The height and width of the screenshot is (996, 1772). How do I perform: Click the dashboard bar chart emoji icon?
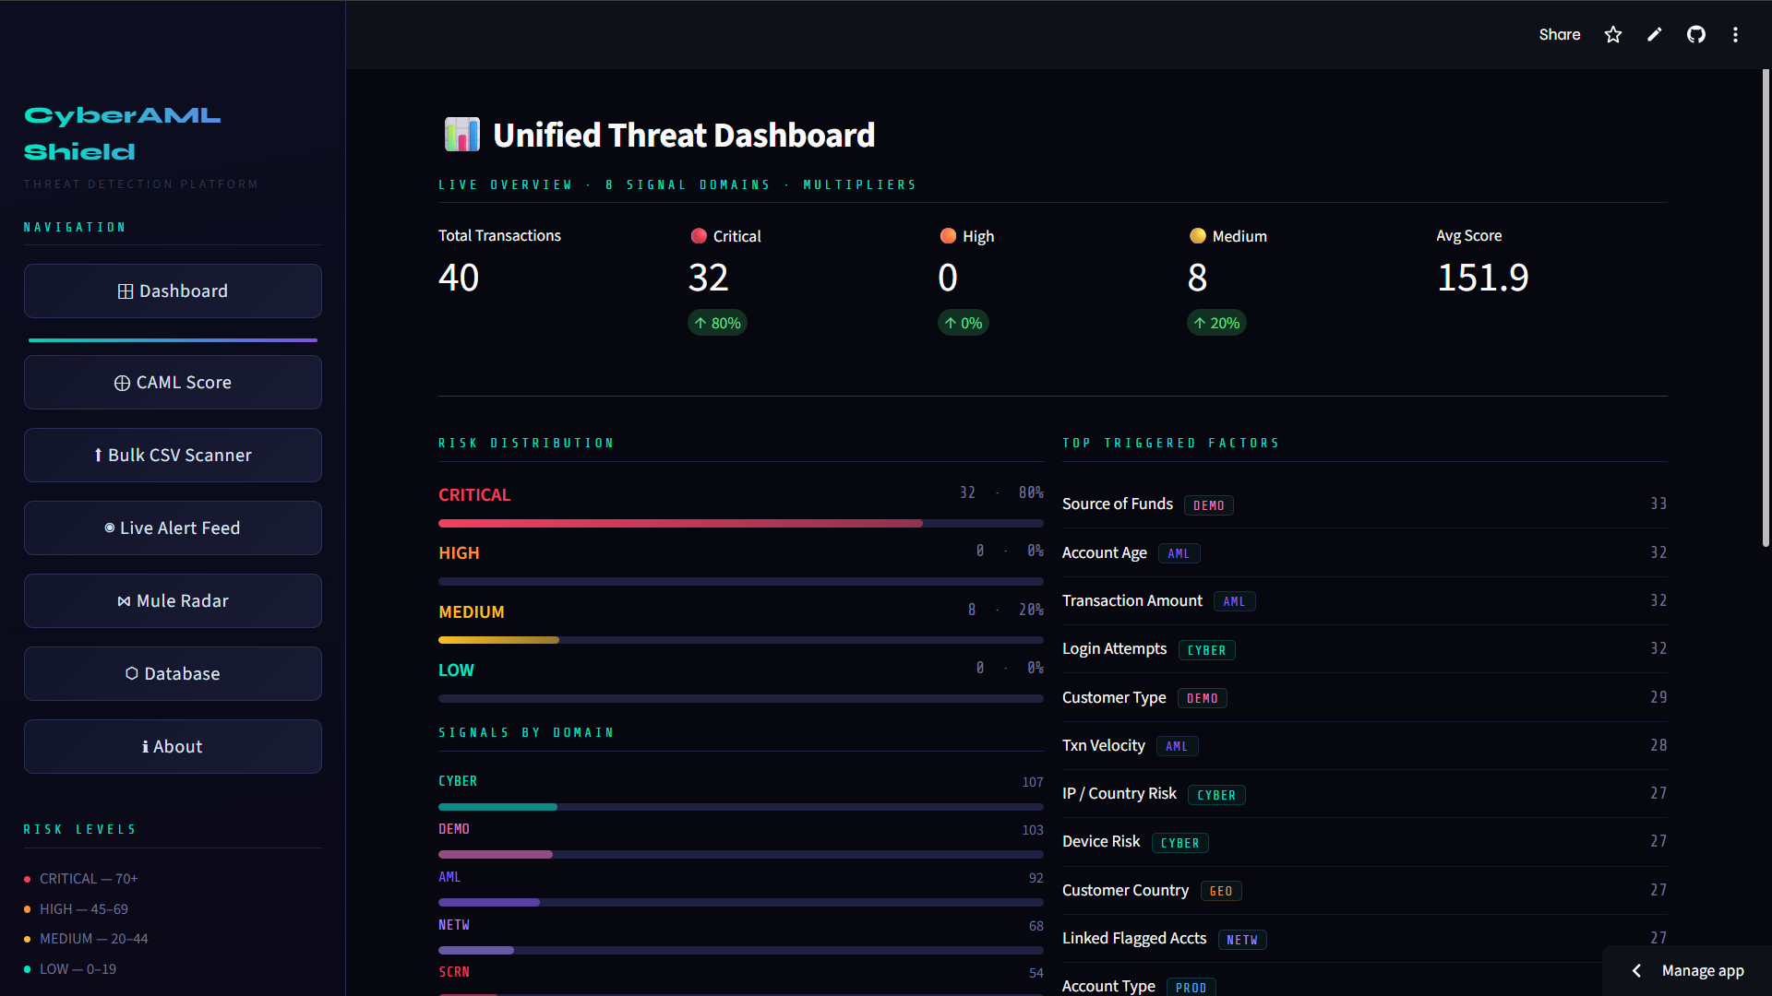pyautogui.click(x=461, y=136)
